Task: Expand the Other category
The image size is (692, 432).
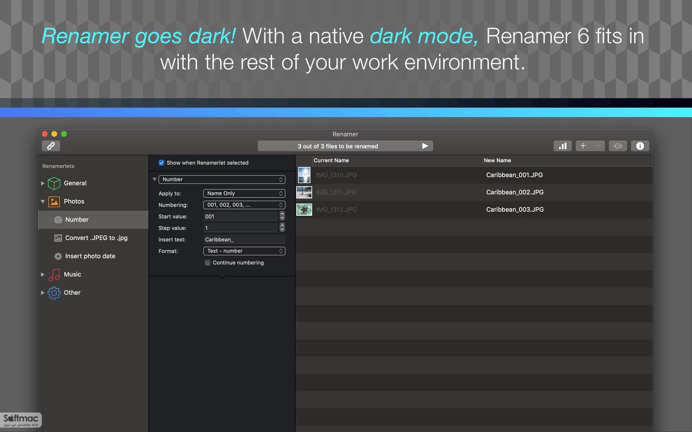Action: pyautogui.click(x=43, y=292)
